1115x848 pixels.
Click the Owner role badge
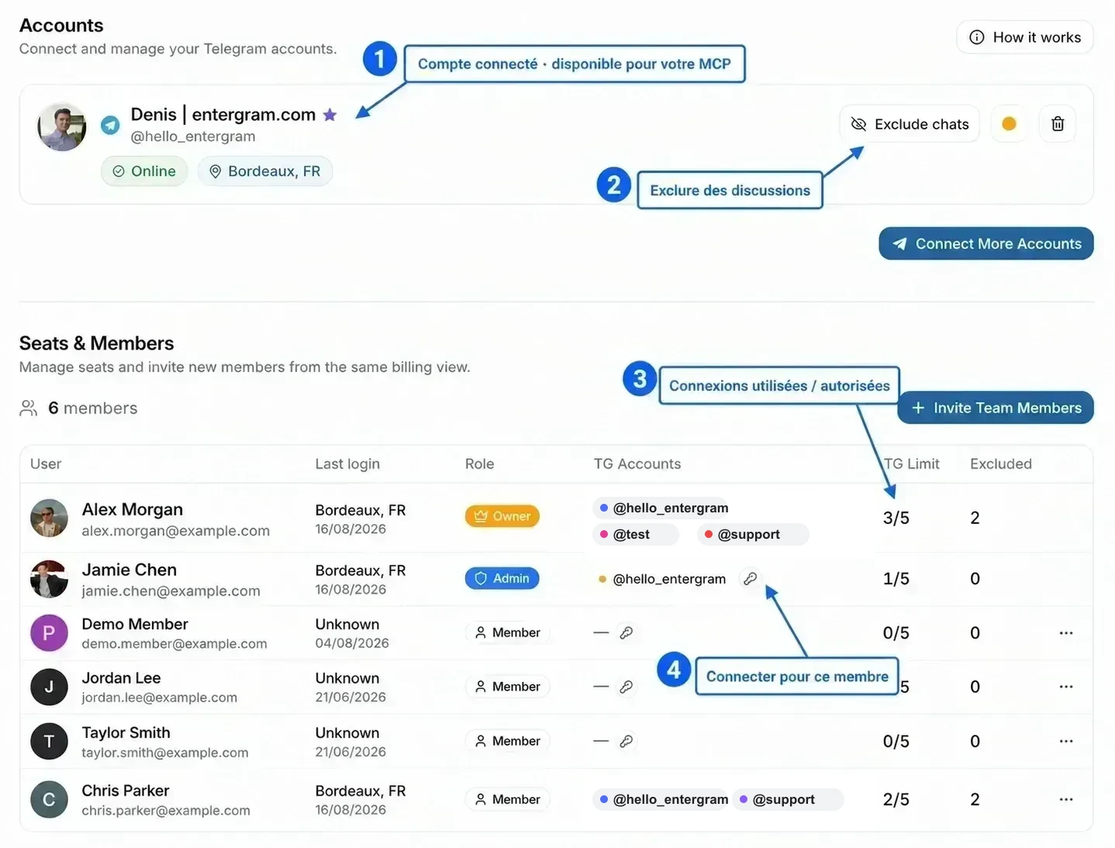(502, 516)
